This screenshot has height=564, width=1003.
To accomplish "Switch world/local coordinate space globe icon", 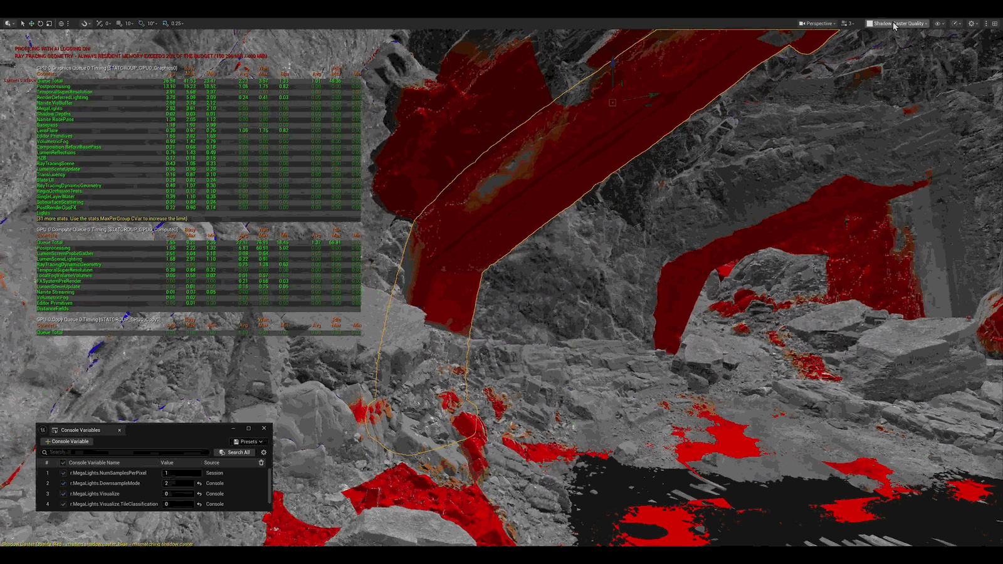I will 61,24.
